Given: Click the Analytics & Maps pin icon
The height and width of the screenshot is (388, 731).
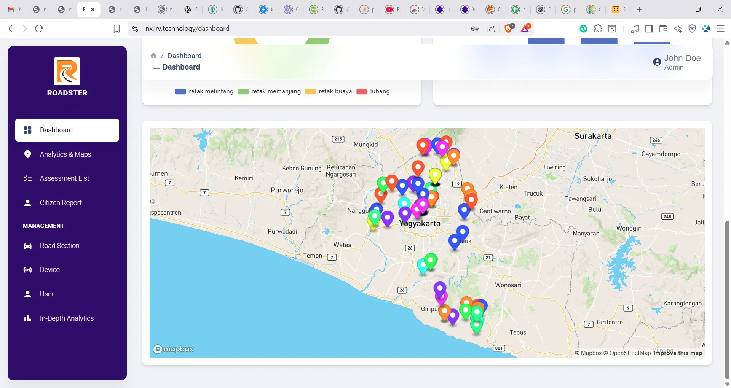Looking at the screenshot, I should [x=27, y=154].
